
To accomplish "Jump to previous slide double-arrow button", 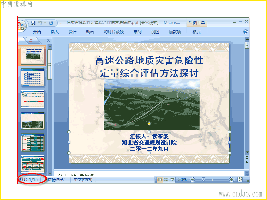I will 247,157.
